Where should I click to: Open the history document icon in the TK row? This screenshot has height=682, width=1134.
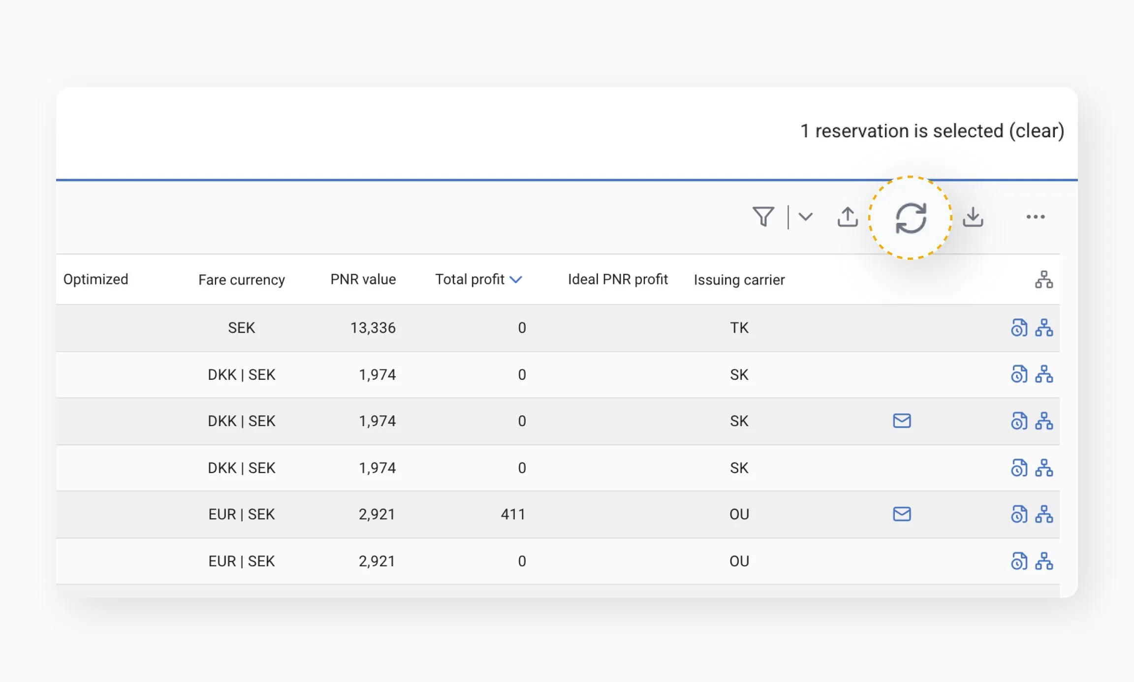[x=1019, y=328]
